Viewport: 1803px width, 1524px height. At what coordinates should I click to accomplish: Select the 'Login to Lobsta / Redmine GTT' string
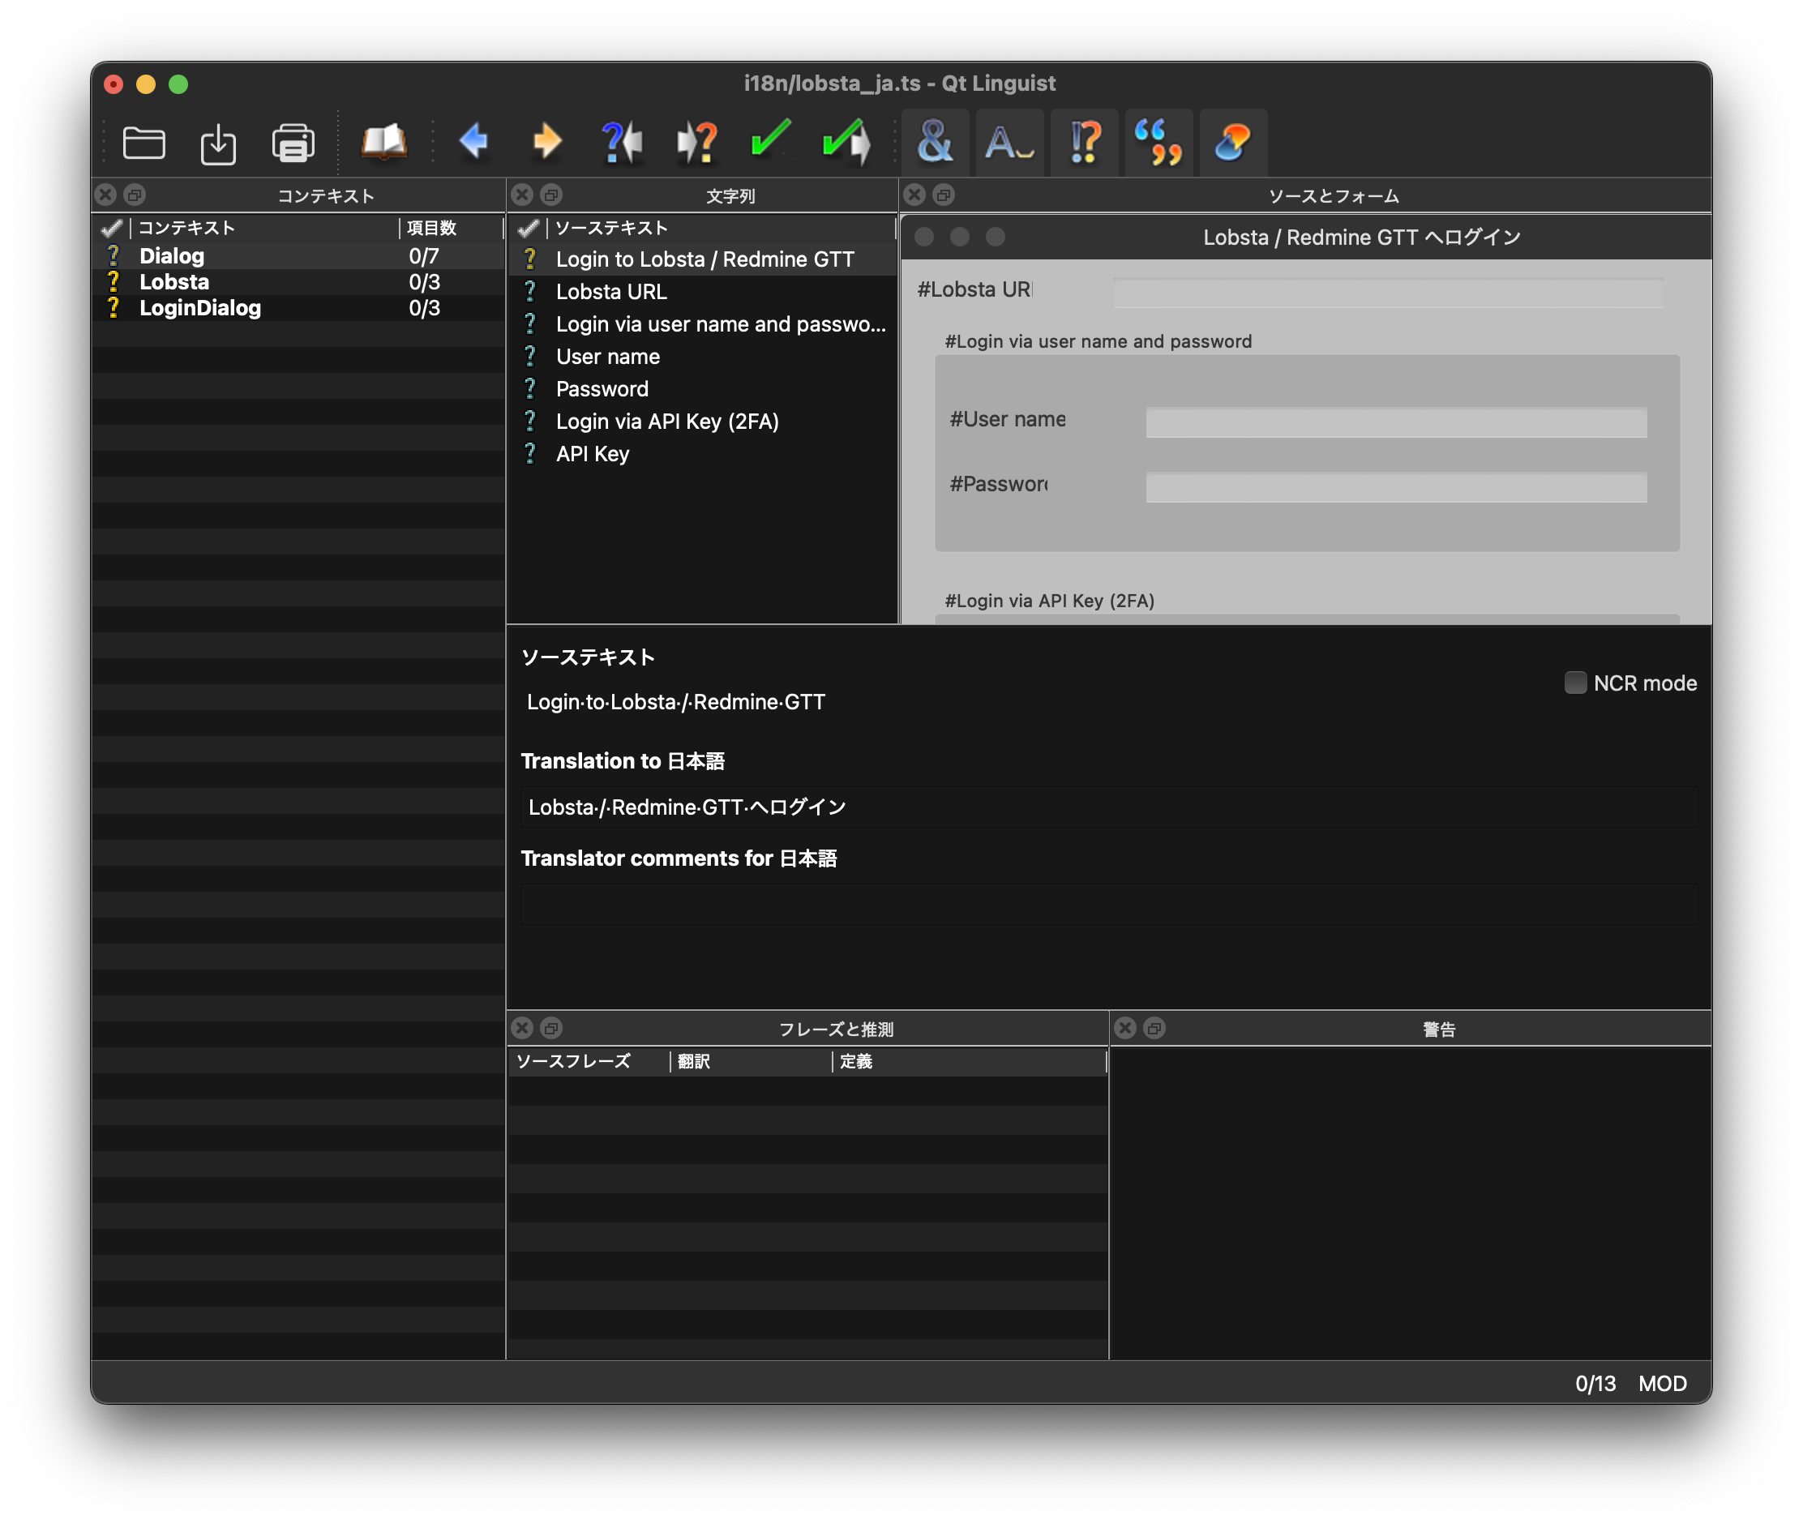coord(702,259)
